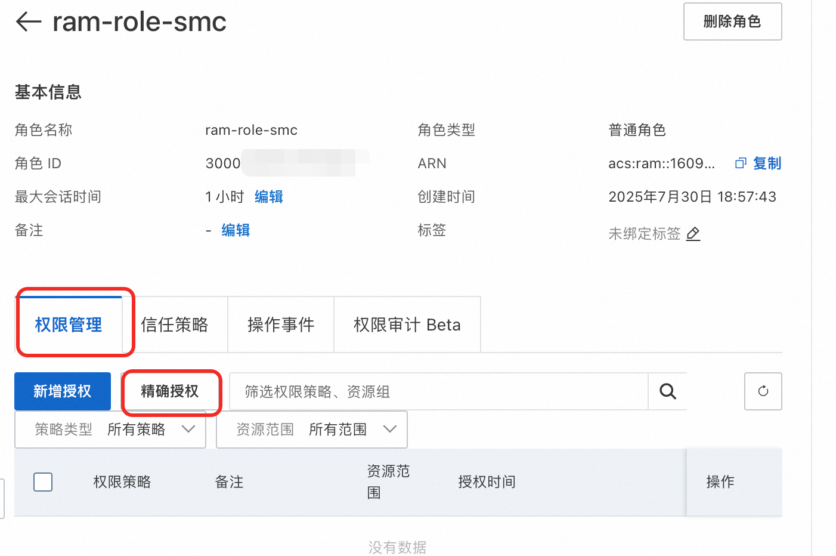
Task: Expand the 所有策略 chevron arrow
Action: [x=188, y=430]
